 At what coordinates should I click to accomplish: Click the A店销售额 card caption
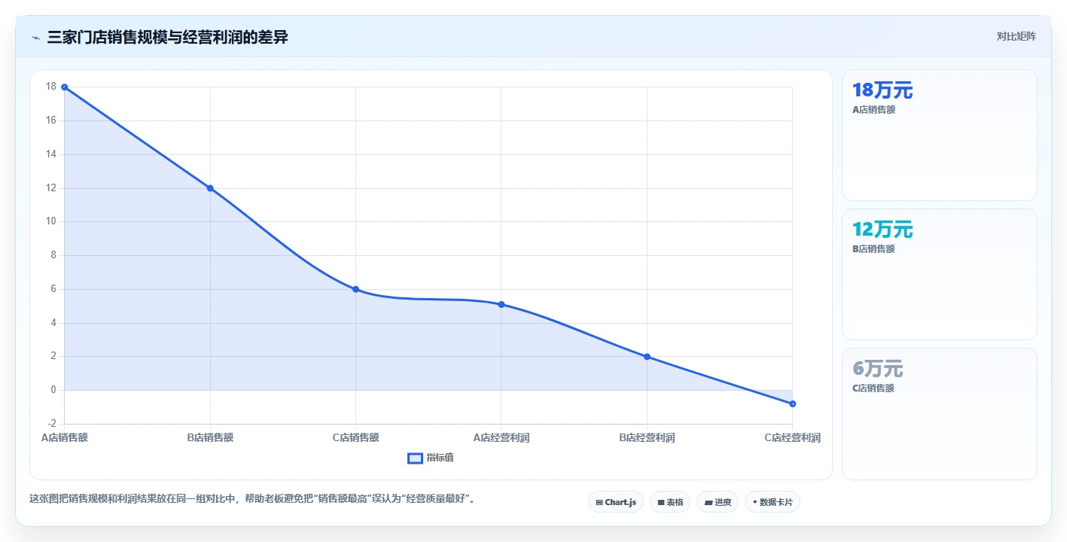pos(873,110)
